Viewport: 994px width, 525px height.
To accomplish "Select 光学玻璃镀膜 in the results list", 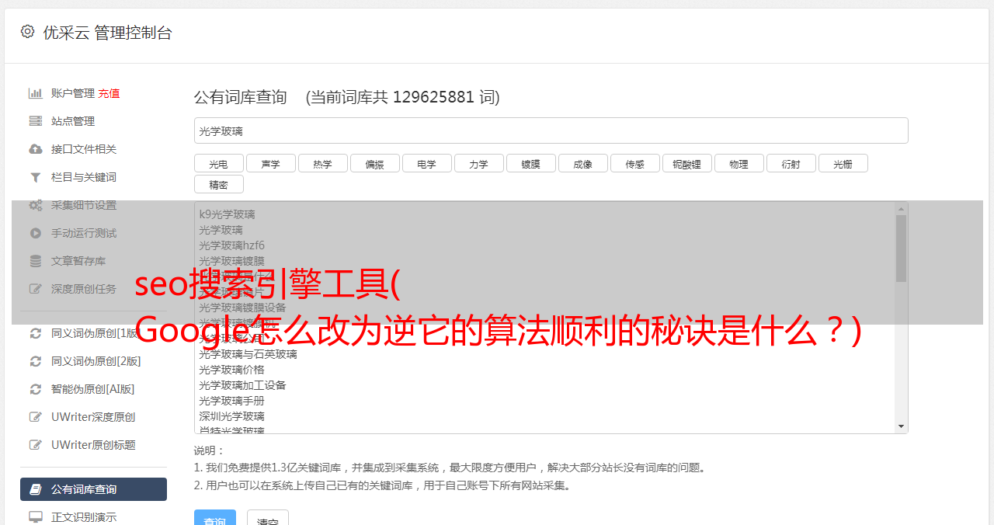I will (x=231, y=261).
